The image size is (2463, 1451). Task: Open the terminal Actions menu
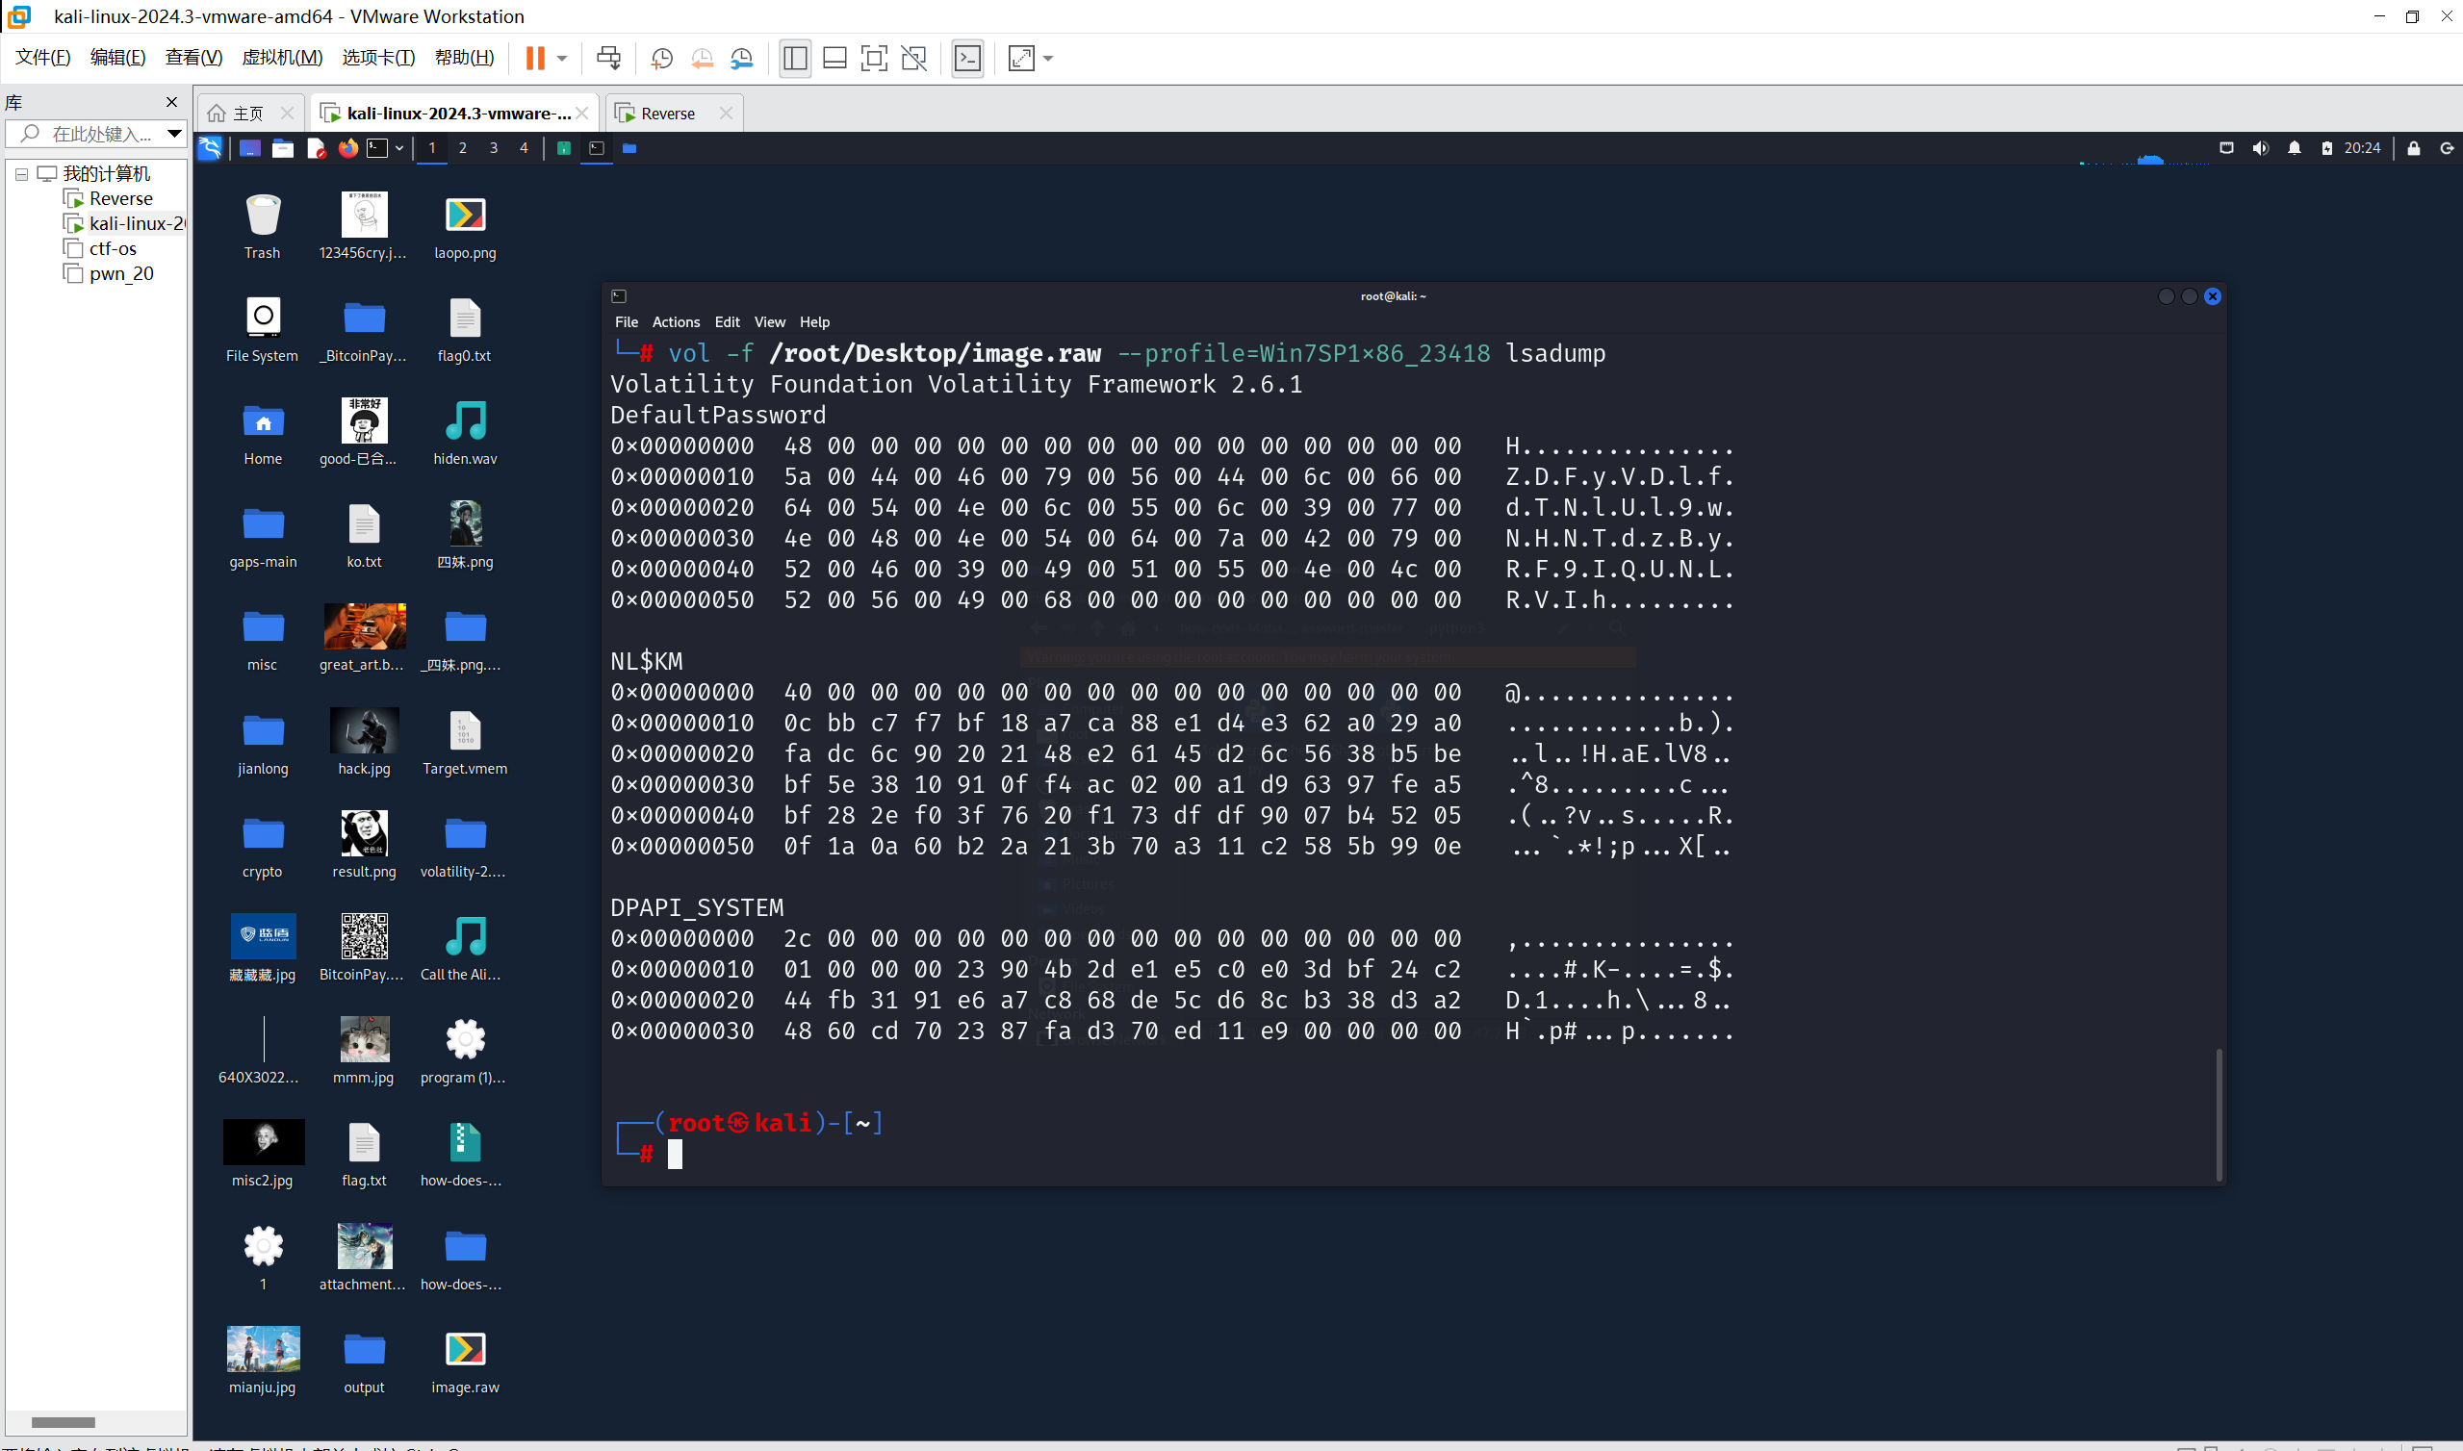[x=676, y=321]
